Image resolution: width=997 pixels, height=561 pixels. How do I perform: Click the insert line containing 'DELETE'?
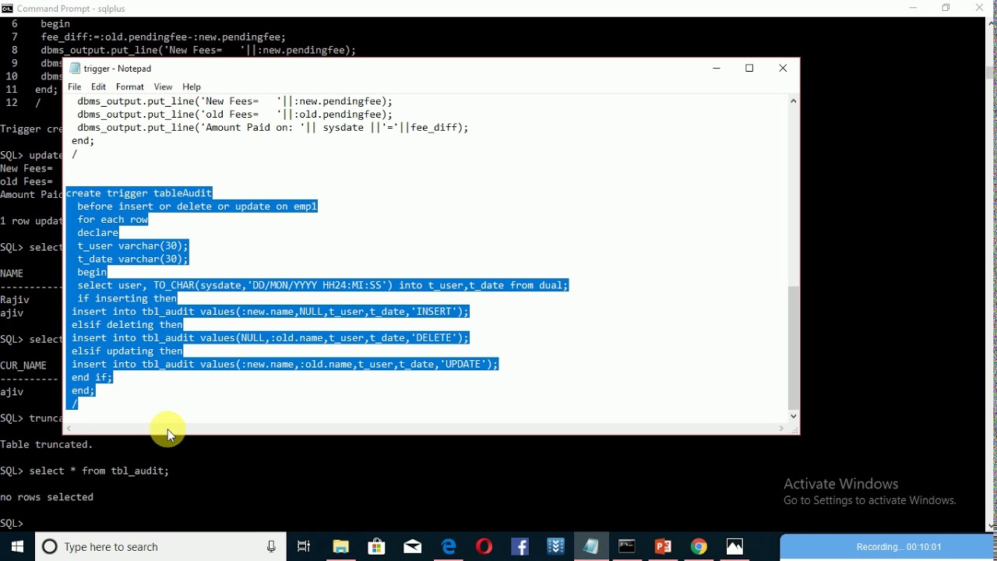coord(270,337)
